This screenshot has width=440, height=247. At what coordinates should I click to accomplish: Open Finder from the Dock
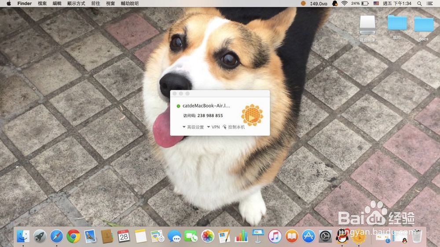coord(23,236)
